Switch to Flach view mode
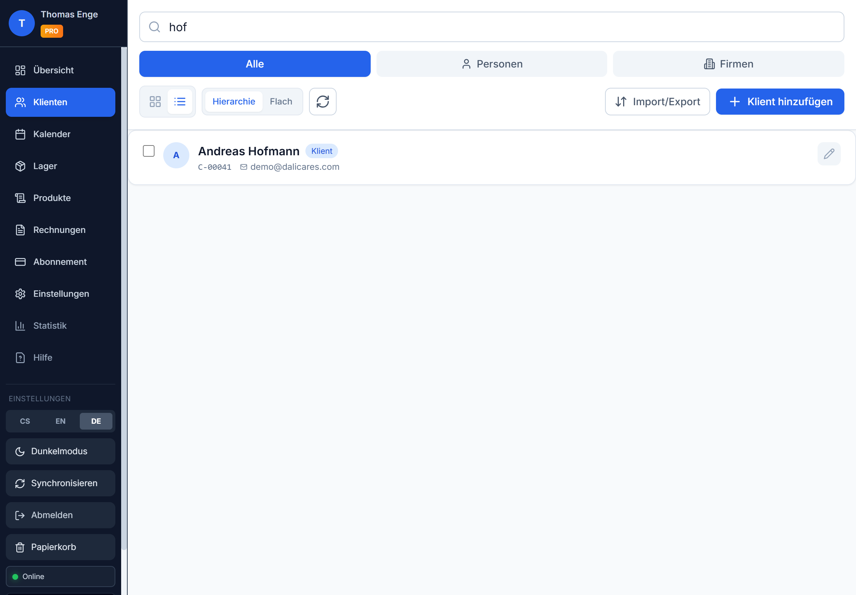Image resolution: width=856 pixels, height=595 pixels. click(x=281, y=101)
